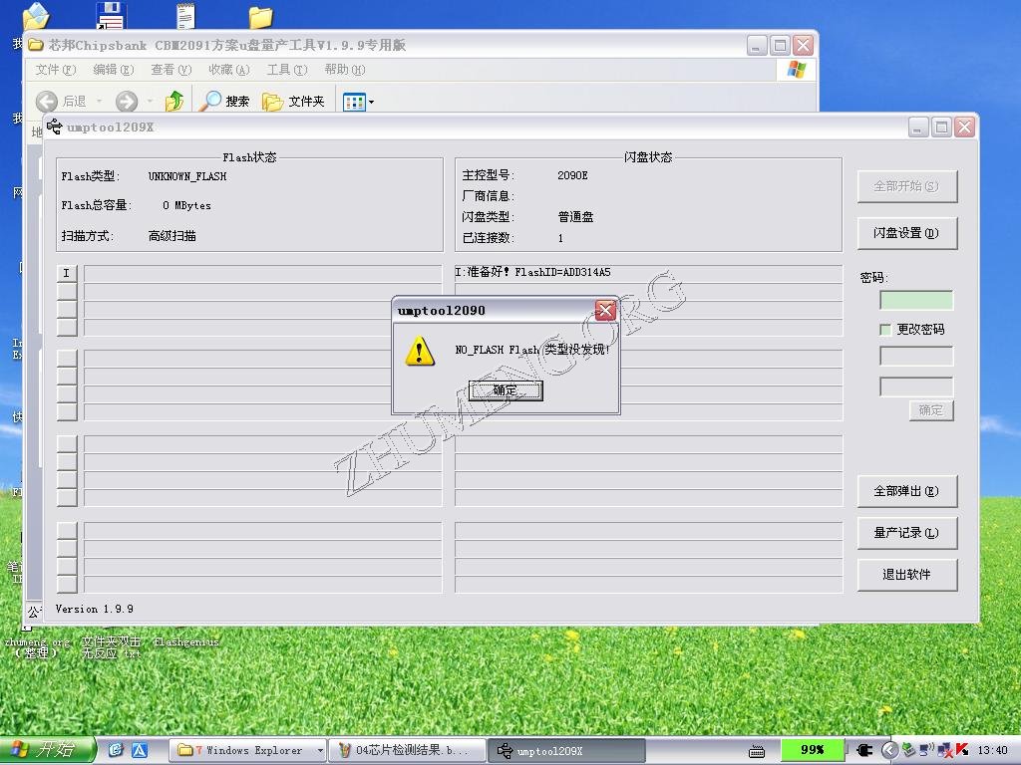Click the disconnected network tray icon with red X
1021x765 pixels.
click(945, 750)
